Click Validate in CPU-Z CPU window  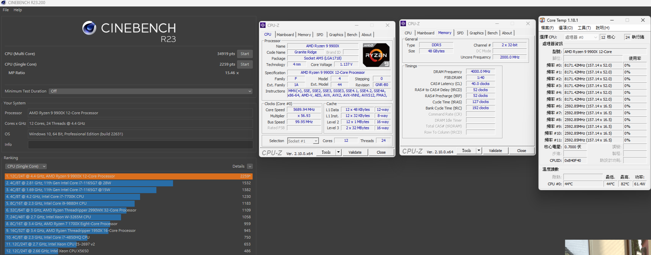[355, 152]
